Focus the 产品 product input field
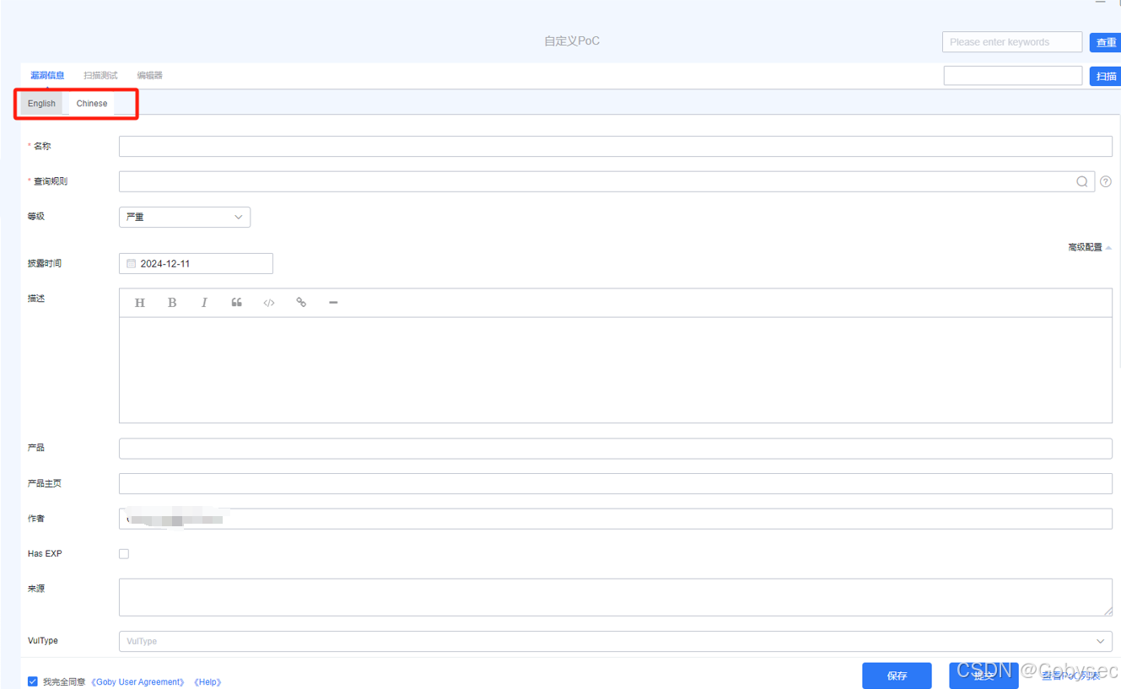Viewport: 1121px width, 689px height. coord(616,449)
